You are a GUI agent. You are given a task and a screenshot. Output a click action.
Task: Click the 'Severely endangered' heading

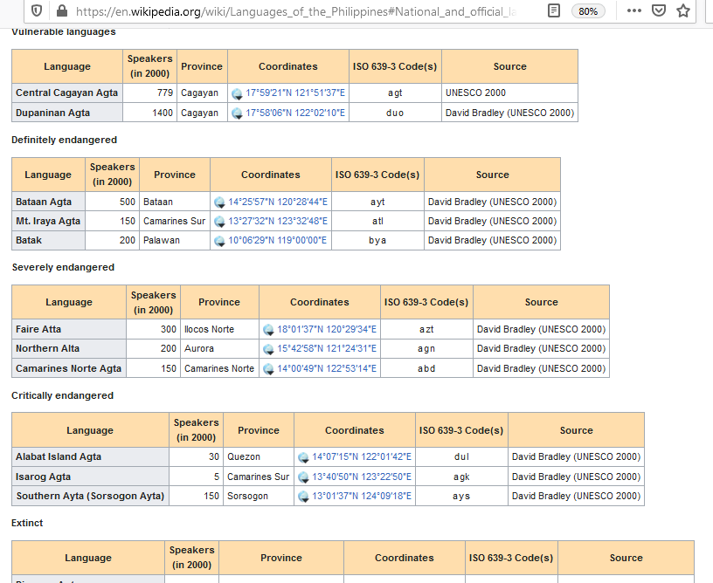63,267
